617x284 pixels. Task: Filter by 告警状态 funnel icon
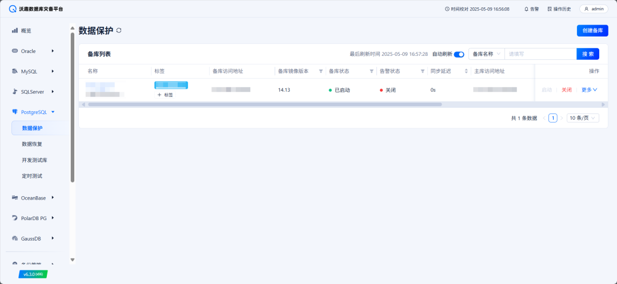pos(423,71)
